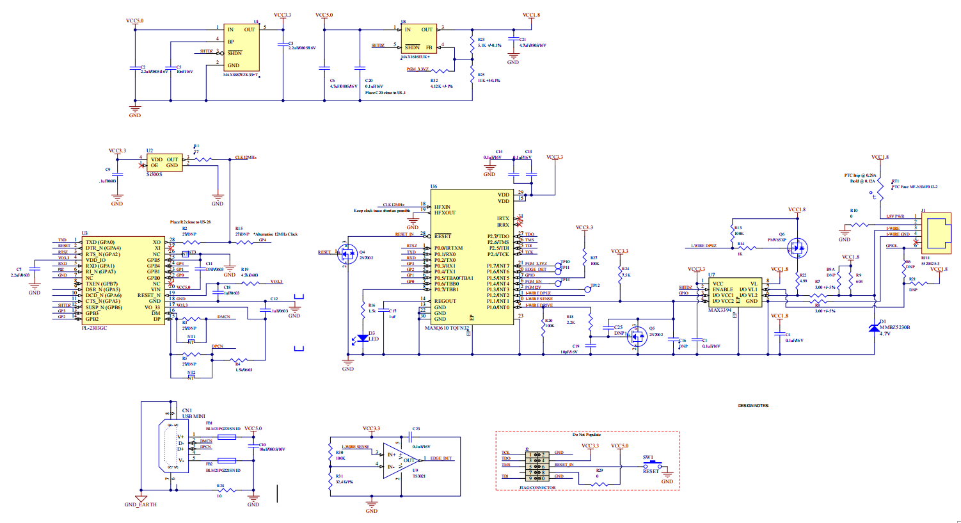Select the MAX8887EZK33+T regulator block
Image resolution: width=961 pixels, height=523 pixels.
[241, 48]
